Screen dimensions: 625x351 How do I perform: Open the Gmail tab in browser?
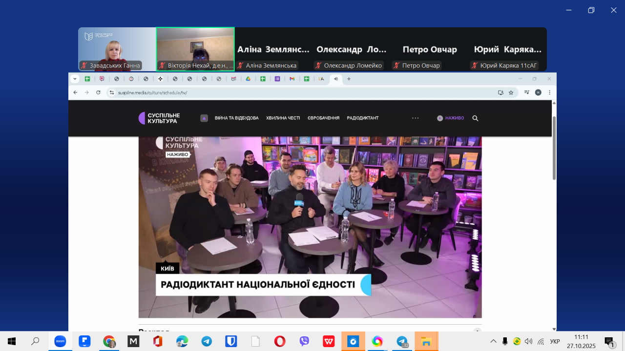(x=292, y=79)
